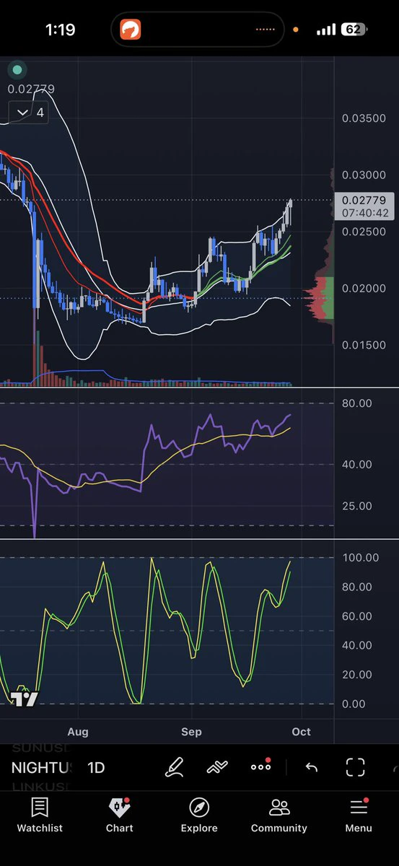Viewport: 399px width, 866px height.
Task: Tap the undo arrow icon
Action: (x=312, y=767)
